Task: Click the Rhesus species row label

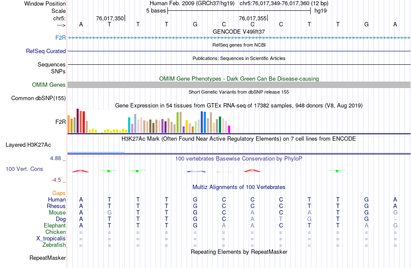Action: click(56, 206)
